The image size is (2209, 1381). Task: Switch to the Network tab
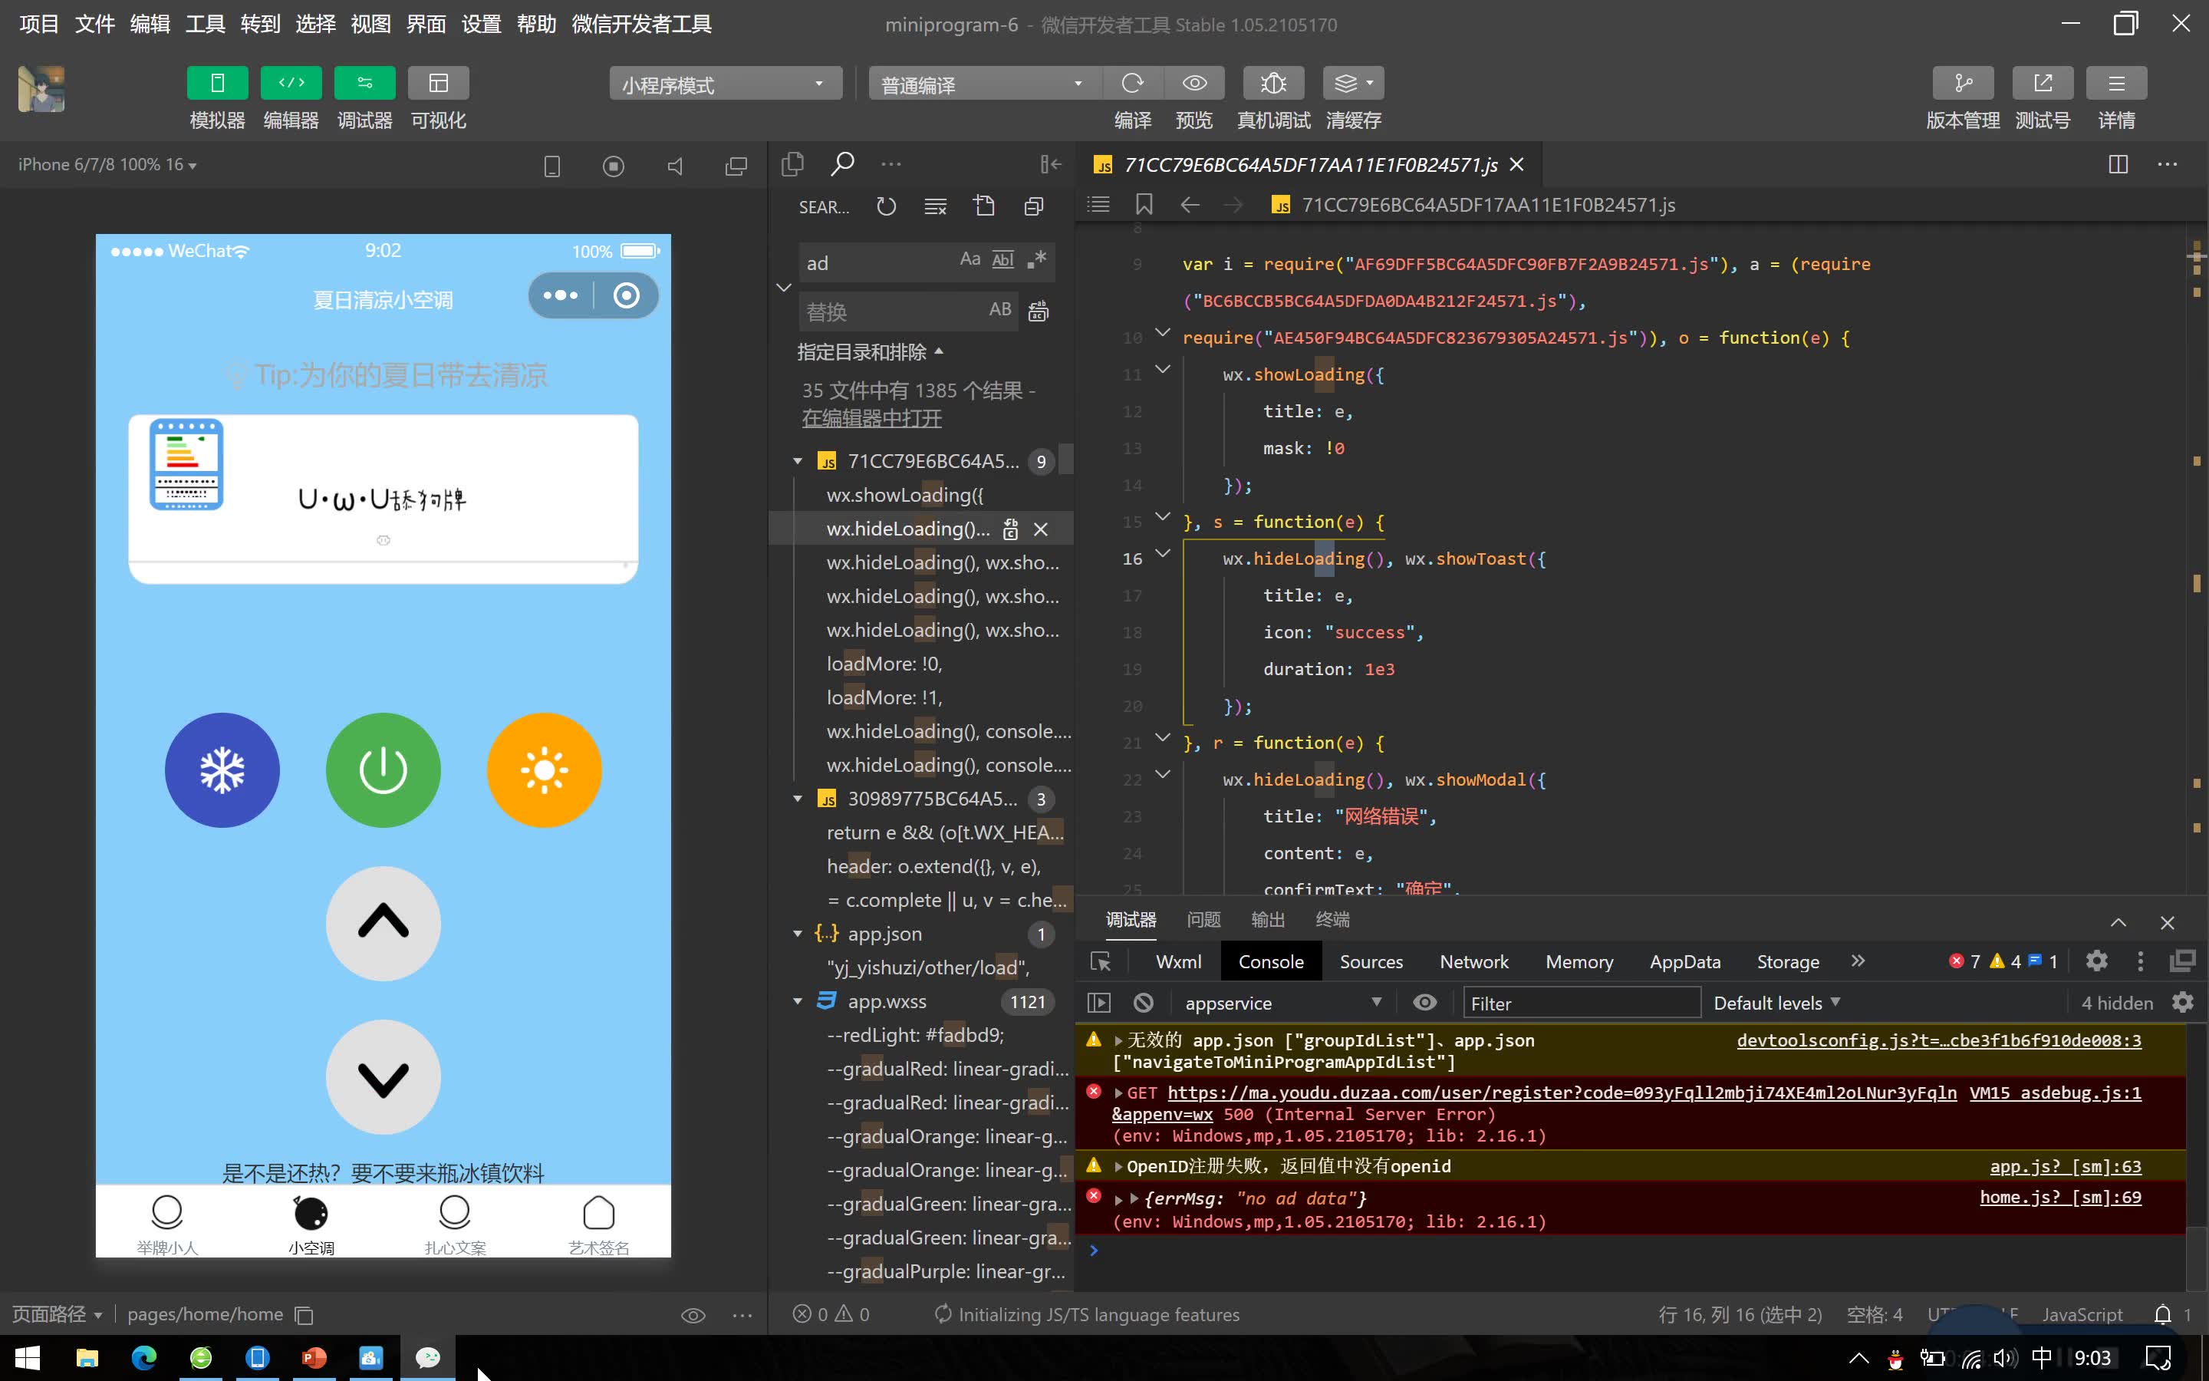[1473, 962]
